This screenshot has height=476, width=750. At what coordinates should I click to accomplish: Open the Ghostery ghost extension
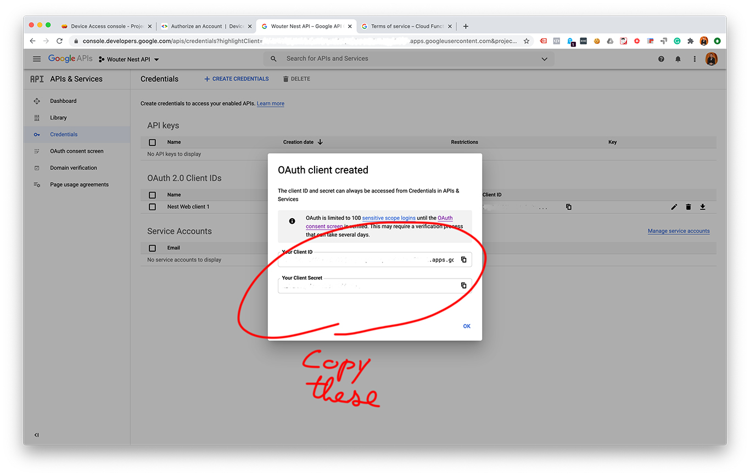[570, 41]
